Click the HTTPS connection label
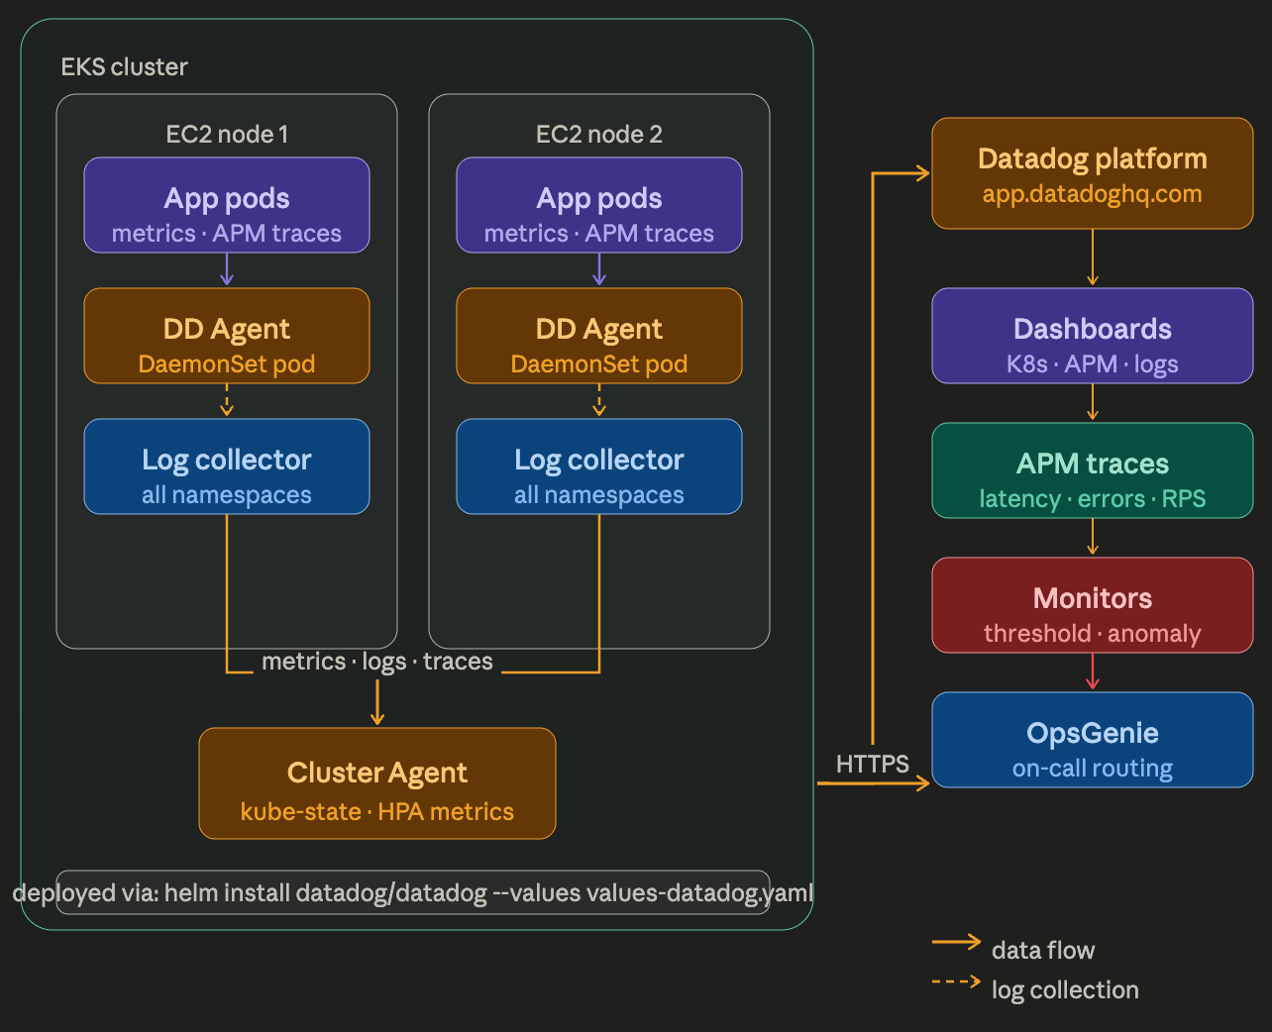 tap(873, 764)
